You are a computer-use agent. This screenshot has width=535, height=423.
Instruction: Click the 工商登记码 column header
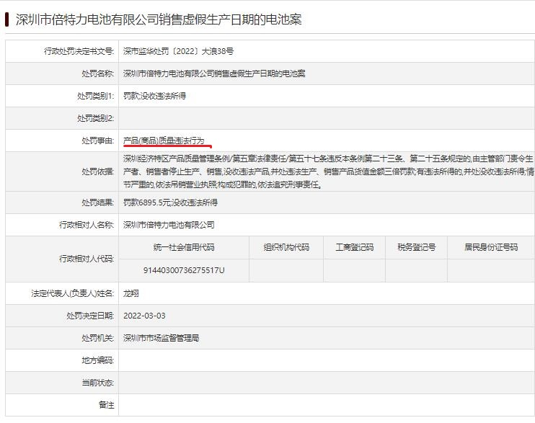point(355,247)
